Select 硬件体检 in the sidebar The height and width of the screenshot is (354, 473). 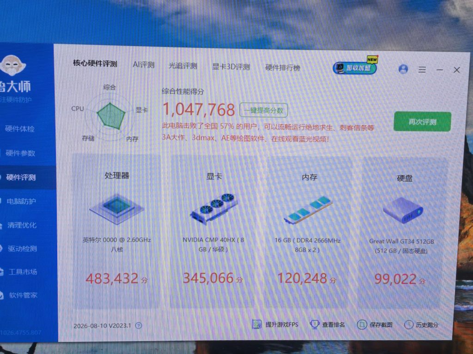(x=19, y=129)
